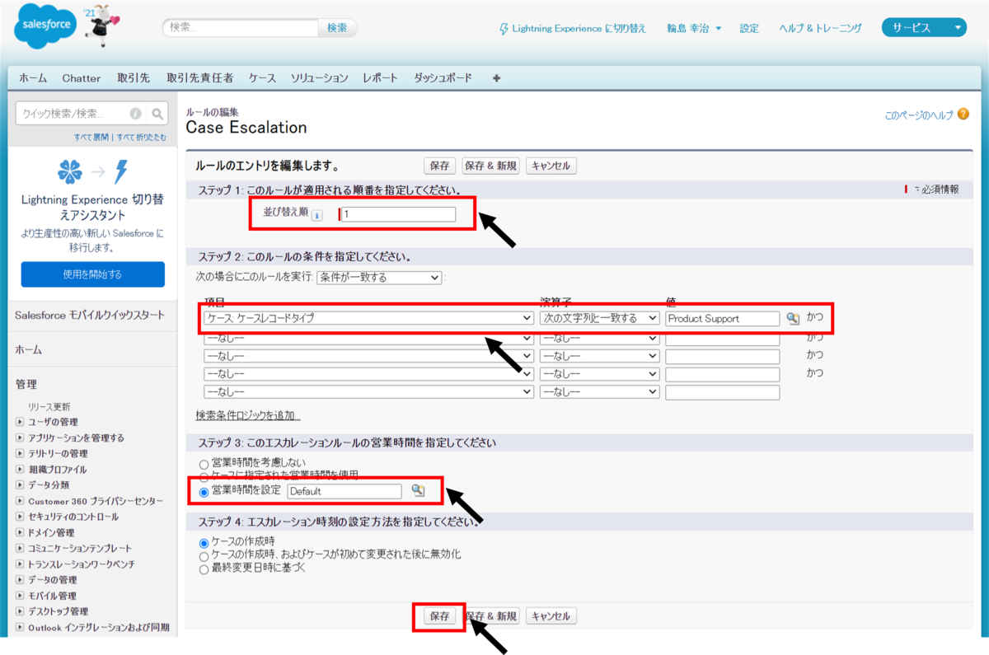989x655 pixels.
Task: Open the 輪島 幸治 user menu
Action: tap(694, 28)
